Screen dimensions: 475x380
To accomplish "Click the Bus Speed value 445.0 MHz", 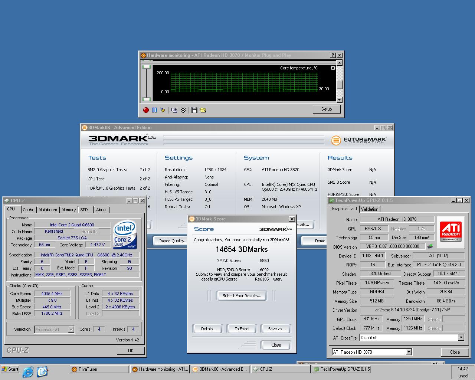I will click(52, 307).
